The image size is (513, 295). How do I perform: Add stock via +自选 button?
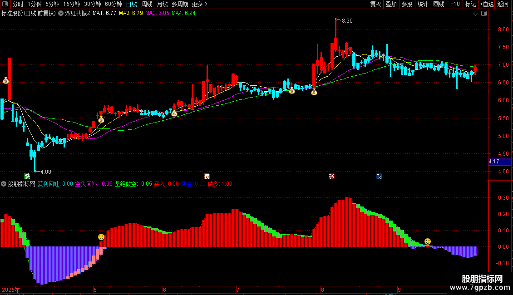(x=487, y=4)
